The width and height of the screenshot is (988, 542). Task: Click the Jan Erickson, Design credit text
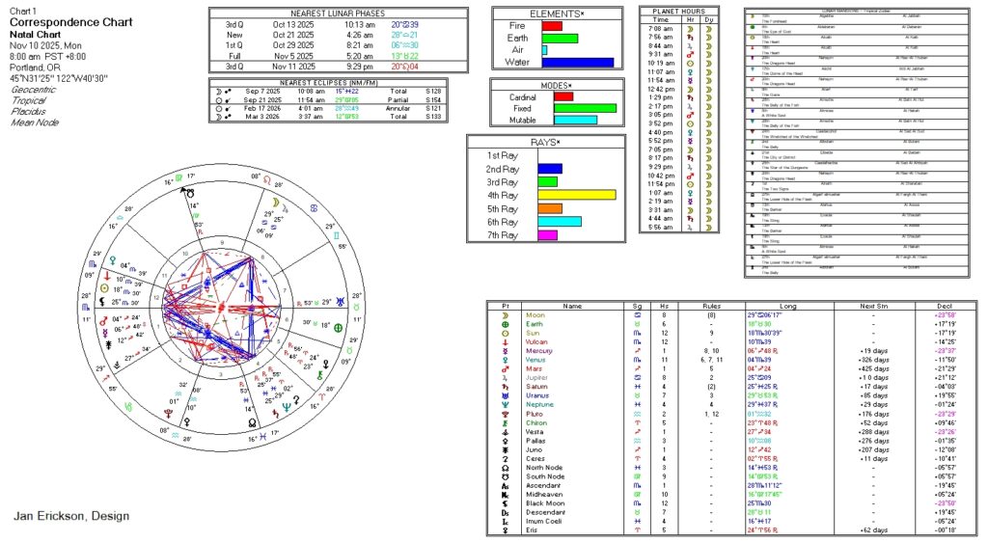click(x=71, y=516)
